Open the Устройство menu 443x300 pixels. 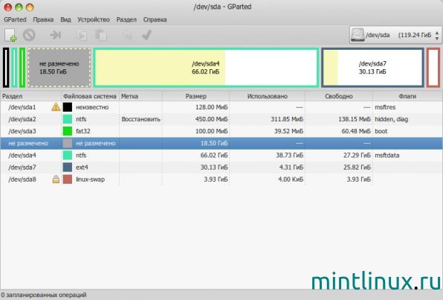point(94,19)
